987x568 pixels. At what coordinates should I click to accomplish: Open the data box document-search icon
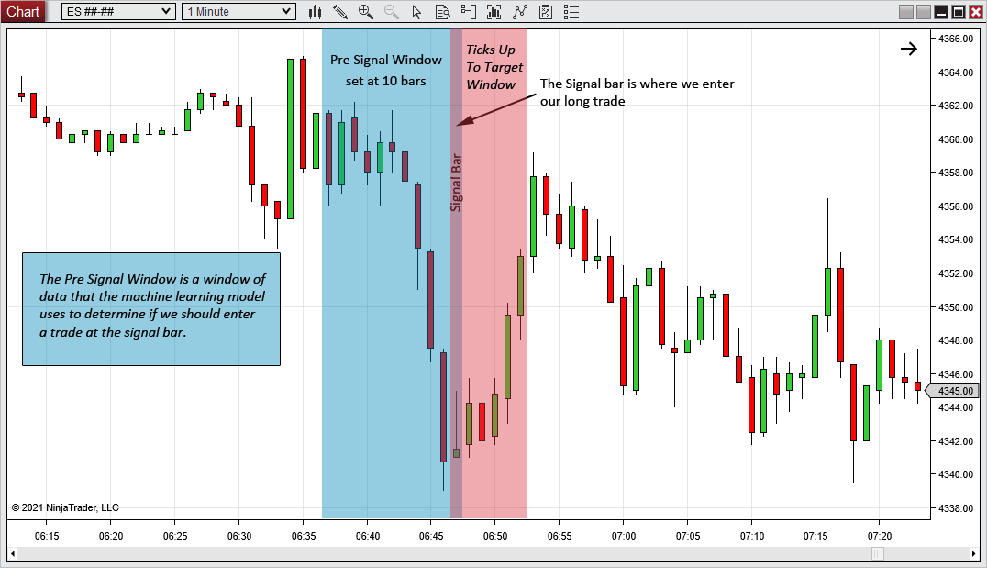tap(442, 12)
